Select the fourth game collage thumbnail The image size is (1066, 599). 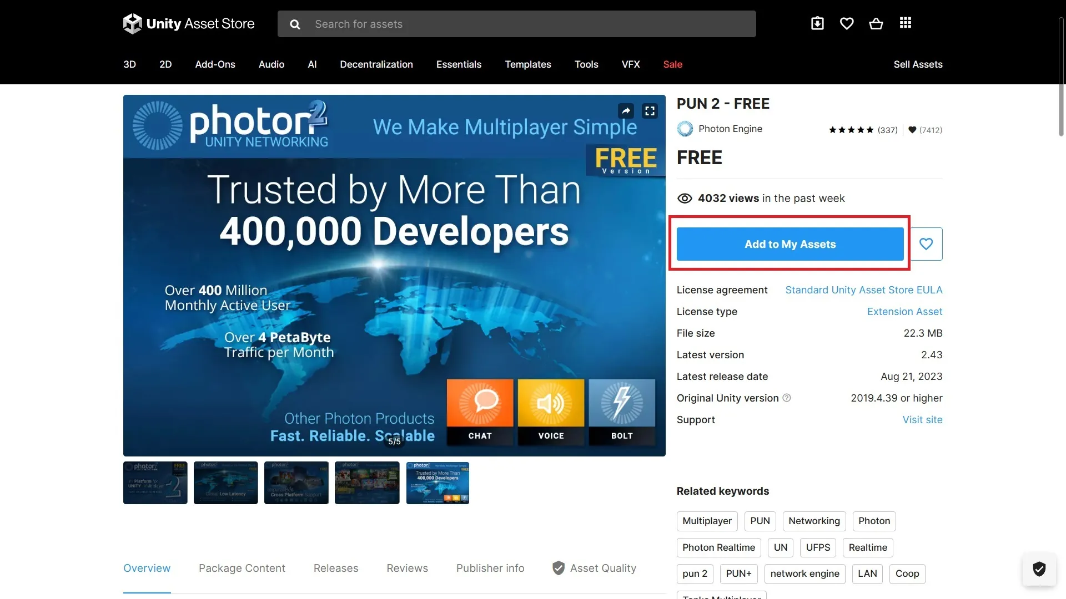point(367,483)
